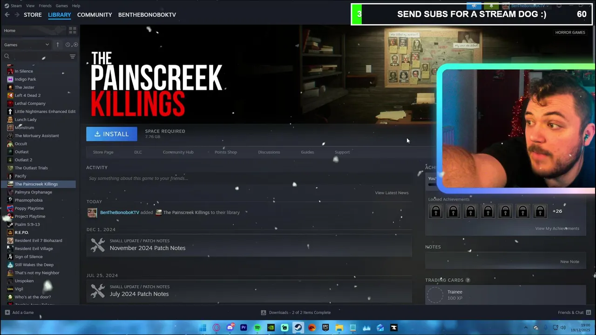Open the Games menu
The height and width of the screenshot is (335, 596).
click(x=61, y=6)
